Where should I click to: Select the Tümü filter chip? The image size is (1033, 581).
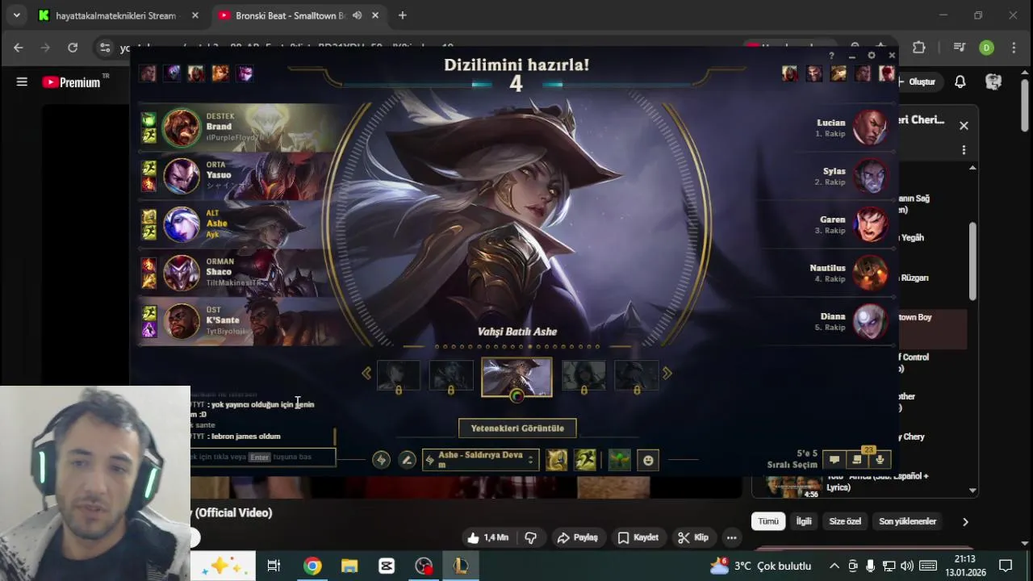pos(768,521)
